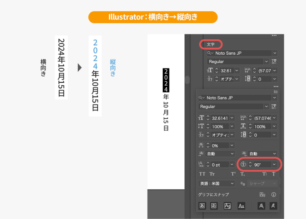Click the Ag glyph bounds icon beside グリフにスナップ
306x219 pixels.
pos(262,195)
